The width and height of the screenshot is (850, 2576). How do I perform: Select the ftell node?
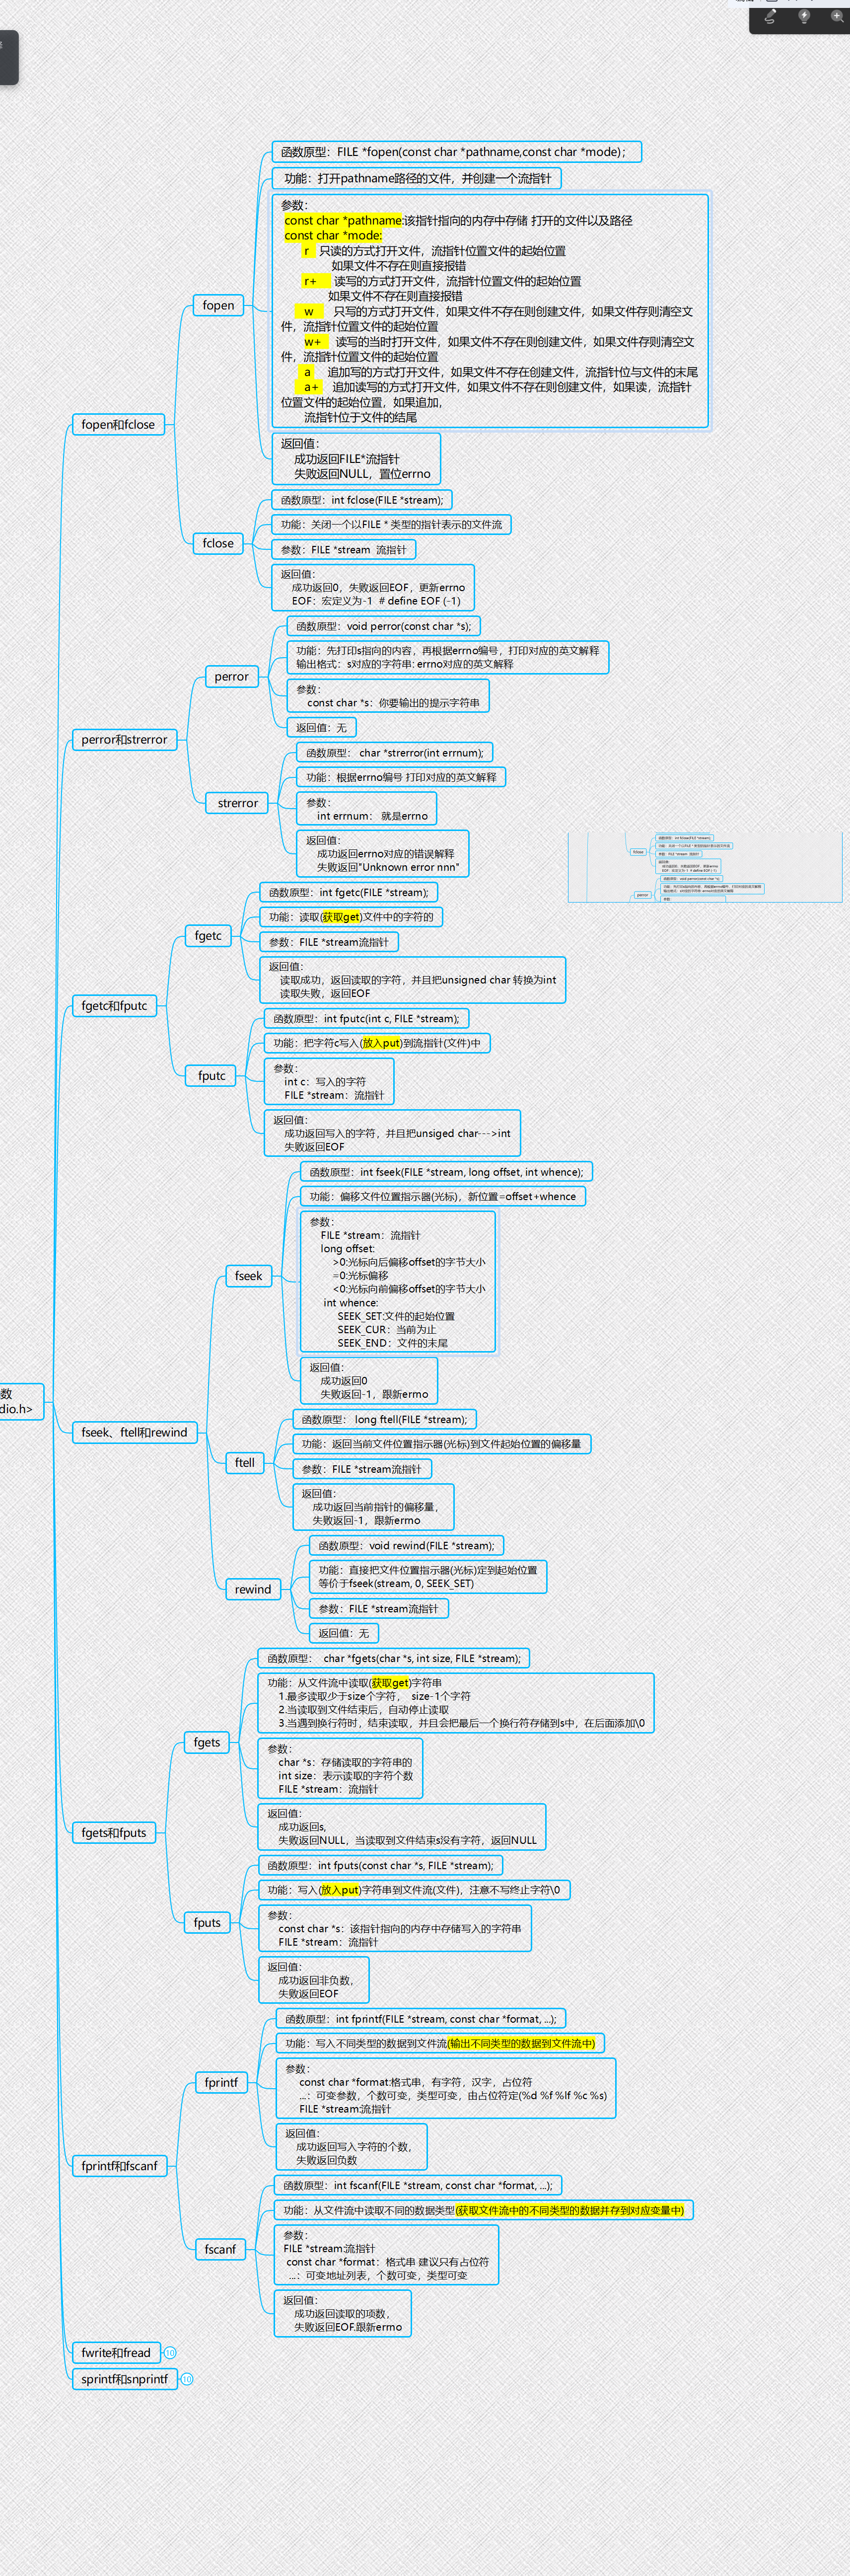pyautogui.click(x=245, y=1463)
